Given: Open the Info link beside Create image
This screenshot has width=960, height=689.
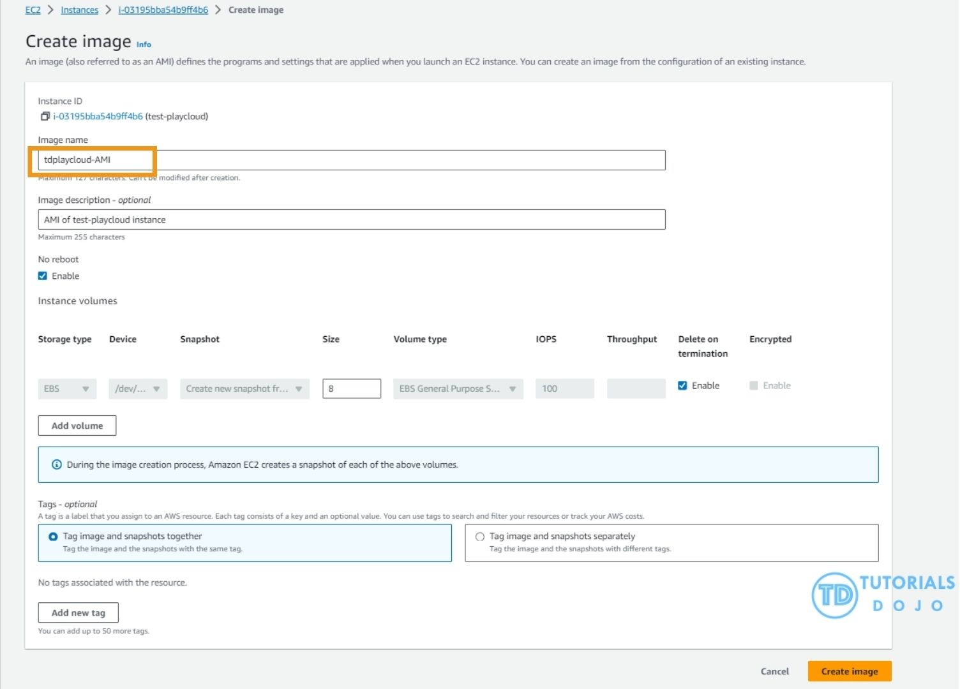Looking at the screenshot, I should [x=144, y=45].
